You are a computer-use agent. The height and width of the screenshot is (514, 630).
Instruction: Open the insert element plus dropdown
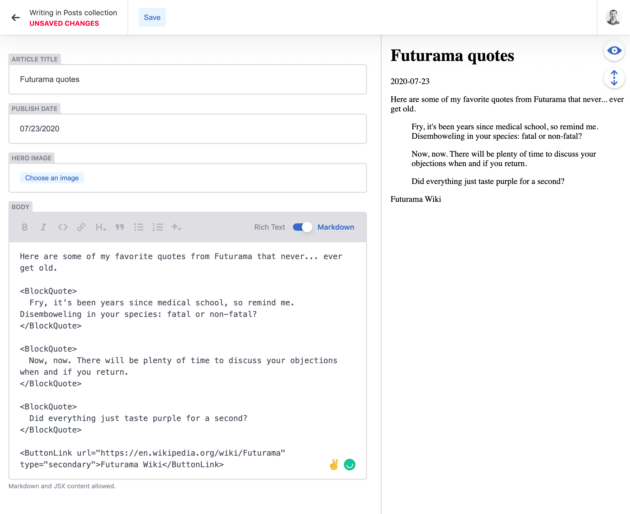click(176, 227)
